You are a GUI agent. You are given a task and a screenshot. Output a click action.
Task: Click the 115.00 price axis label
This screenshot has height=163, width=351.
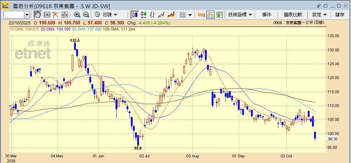coord(333,92)
